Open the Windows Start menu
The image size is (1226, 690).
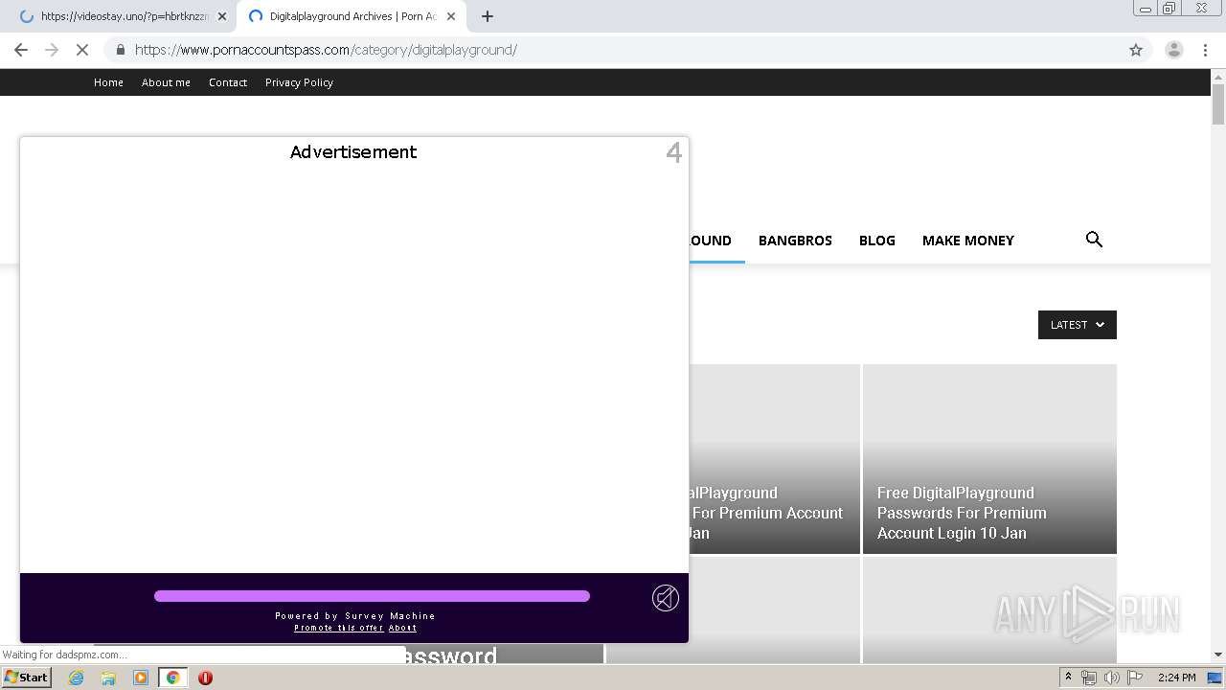pyautogui.click(x=27, y=678)
